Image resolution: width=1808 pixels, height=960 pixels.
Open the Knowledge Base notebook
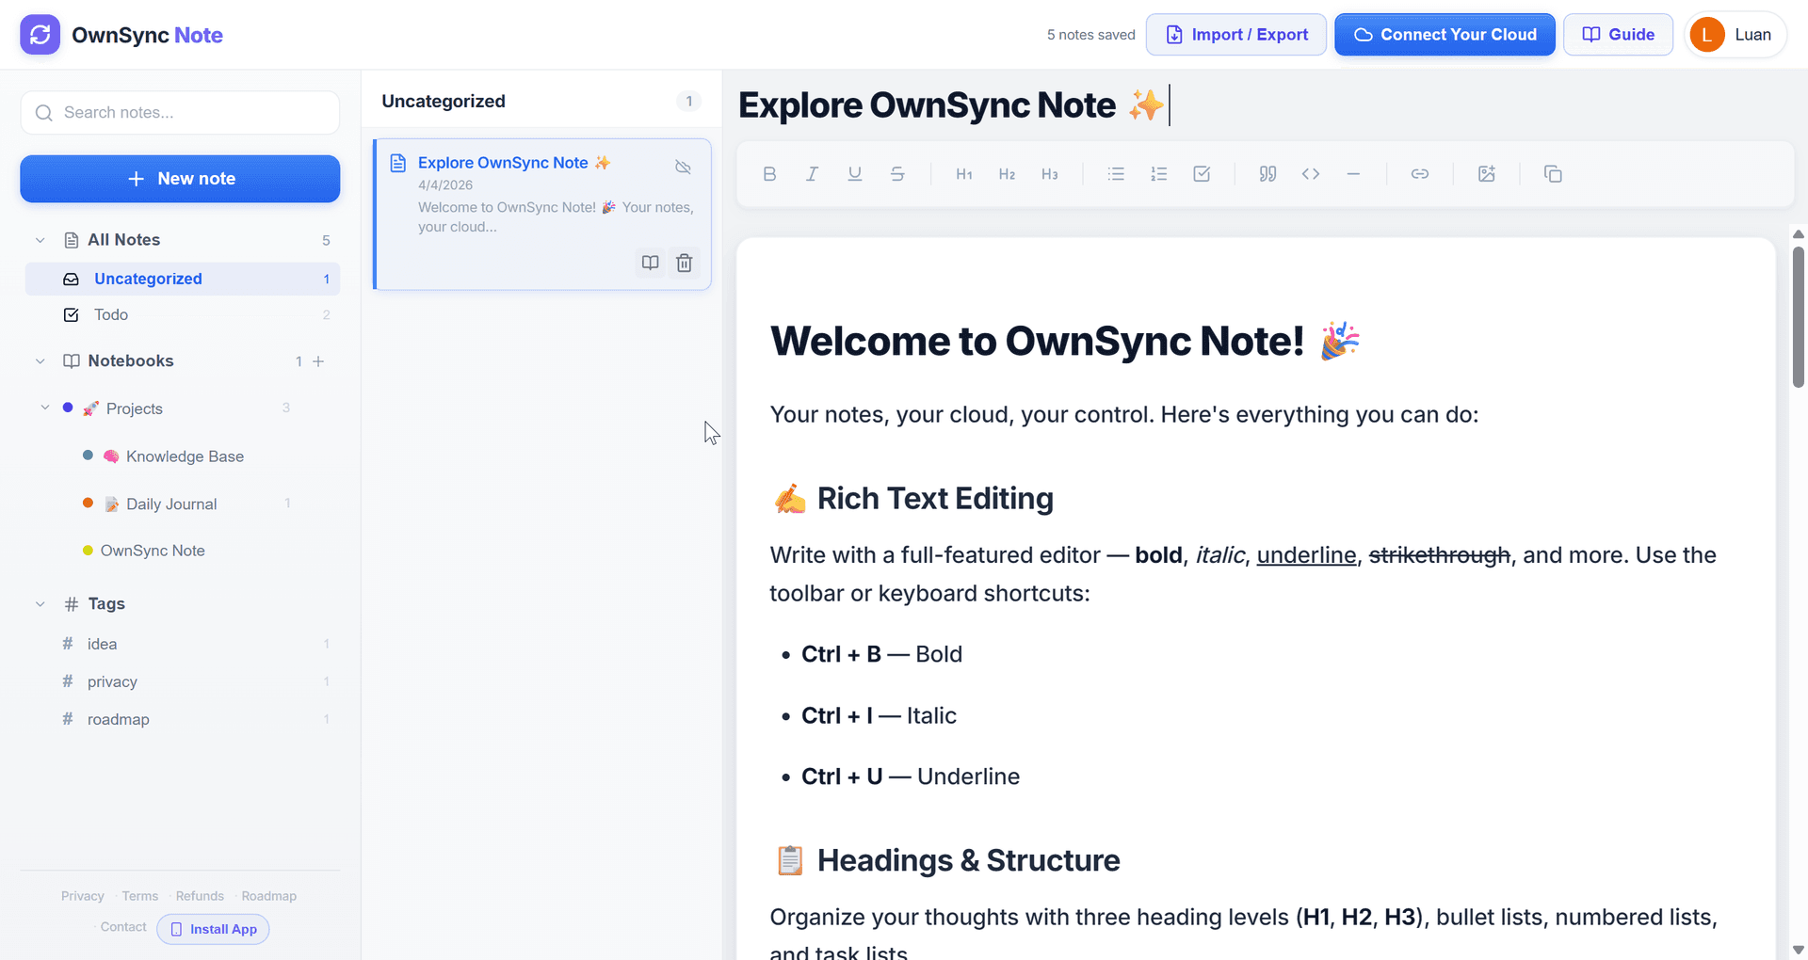pos(185,456)
